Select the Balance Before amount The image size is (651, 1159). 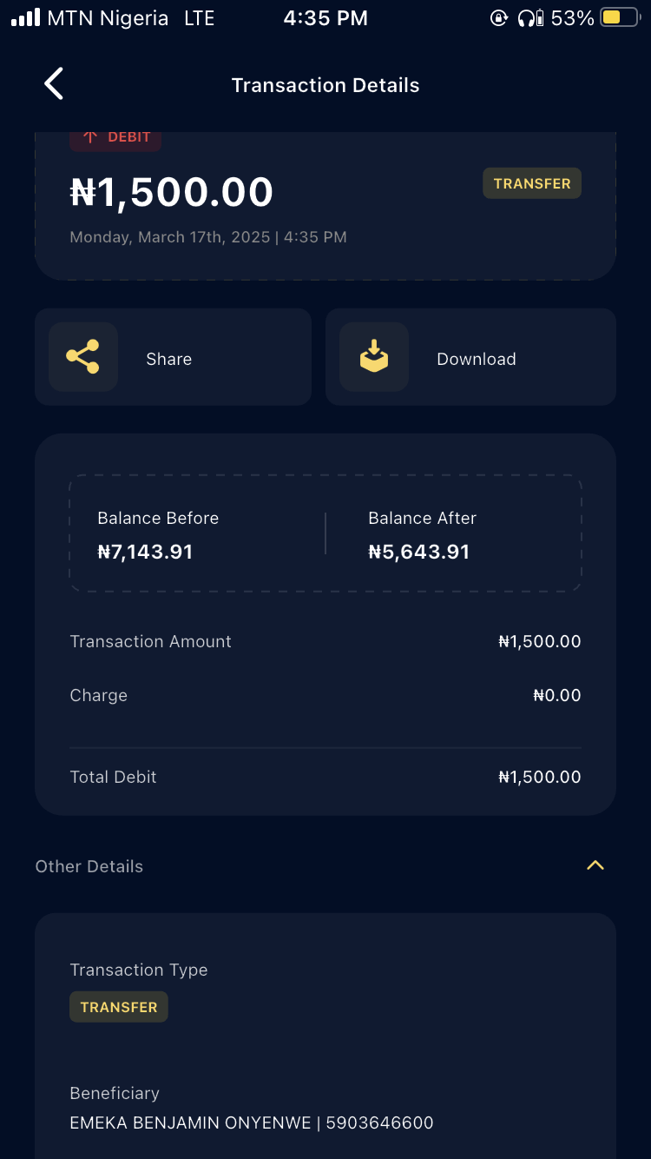point(145,552)
